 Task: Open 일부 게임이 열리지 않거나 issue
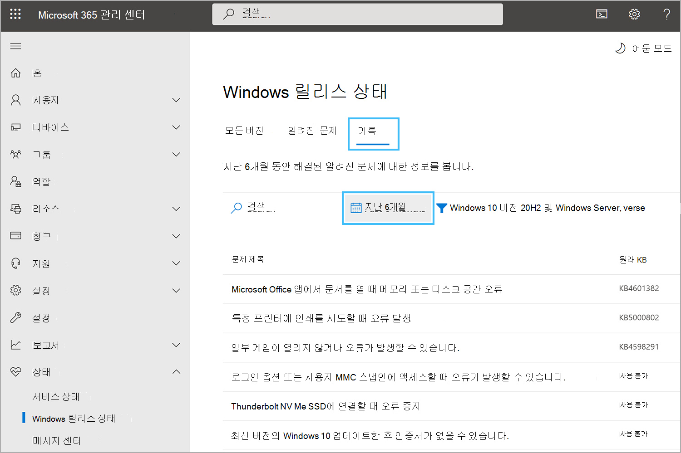pyautogui.click(x=345, y=348)
